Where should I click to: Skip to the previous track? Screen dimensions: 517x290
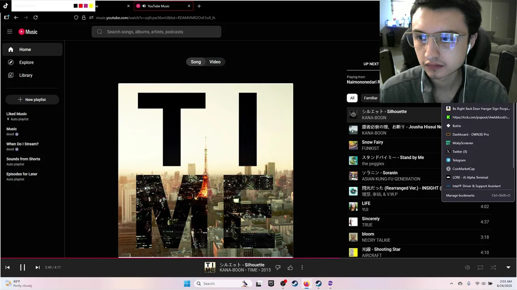tap(7, 267)
